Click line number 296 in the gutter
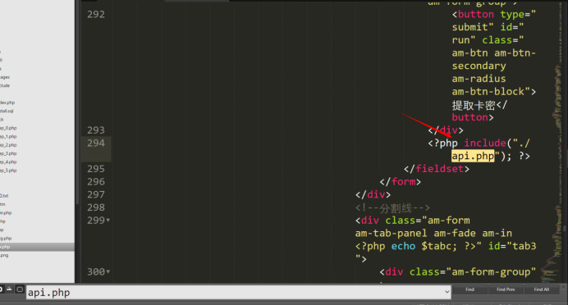This screenshot has height=305, width=568. click(x=96, y=182)
